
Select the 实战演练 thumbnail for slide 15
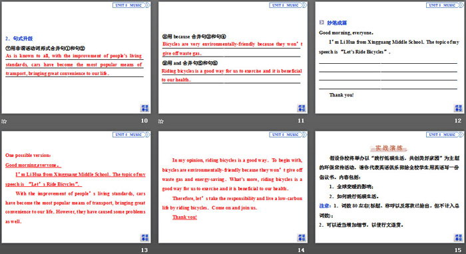(x=390, y=187)
